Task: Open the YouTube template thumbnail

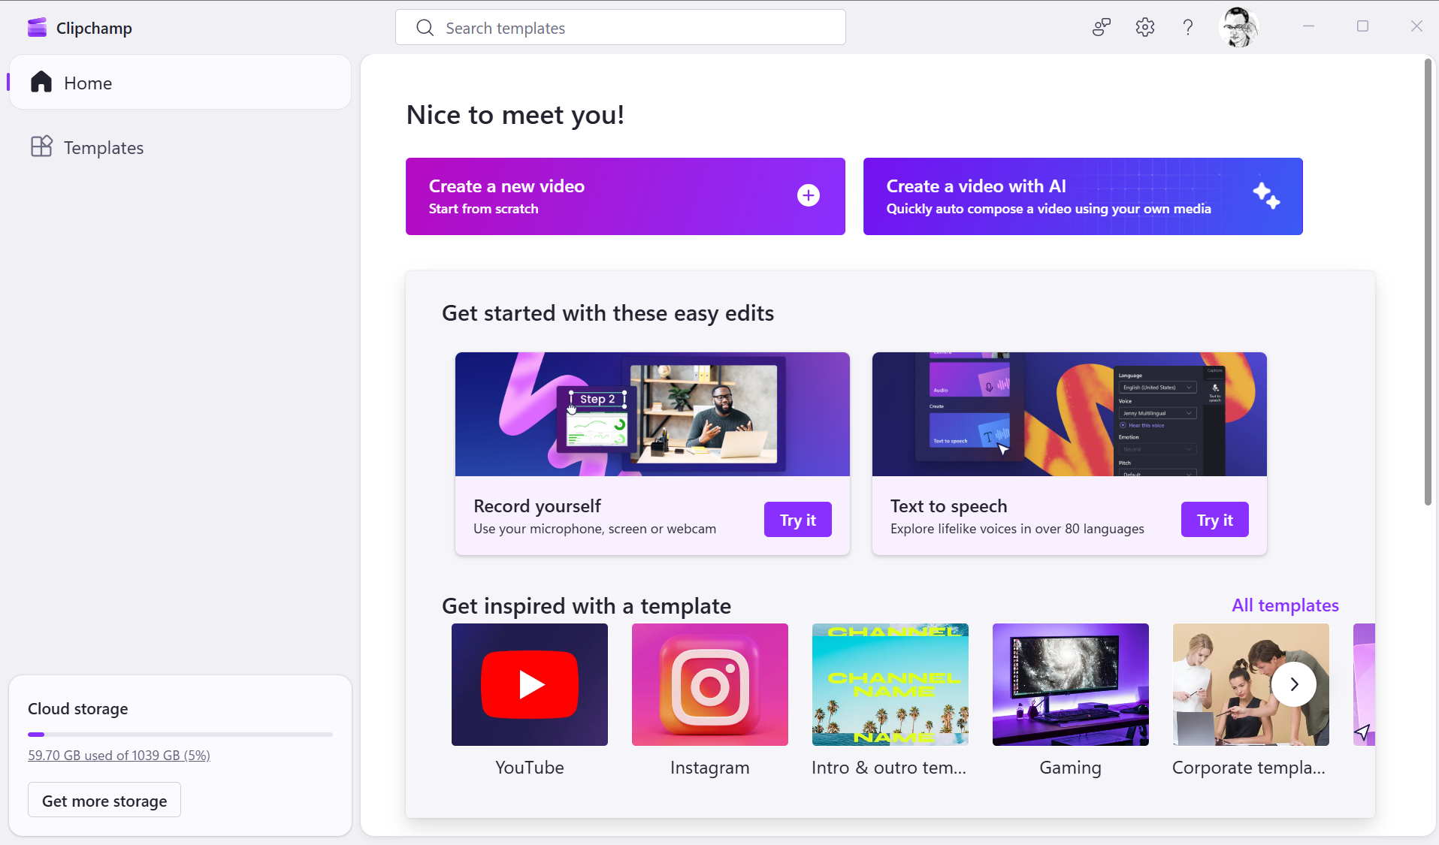Action: click(530, 684)
